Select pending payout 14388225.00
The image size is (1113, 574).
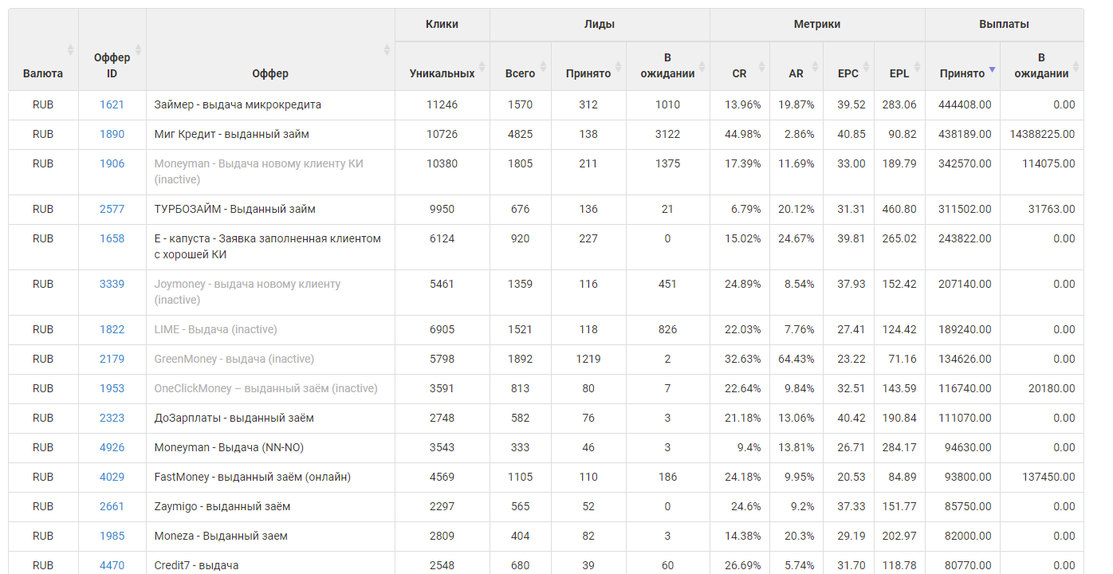click(1041, 134)
